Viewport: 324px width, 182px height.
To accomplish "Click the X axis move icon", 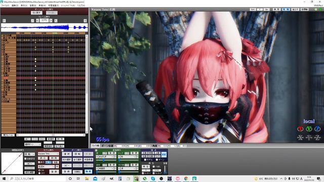I will pos(300,138).
